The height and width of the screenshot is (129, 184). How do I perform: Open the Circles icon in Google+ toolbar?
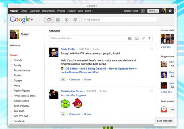pos(75,19)
